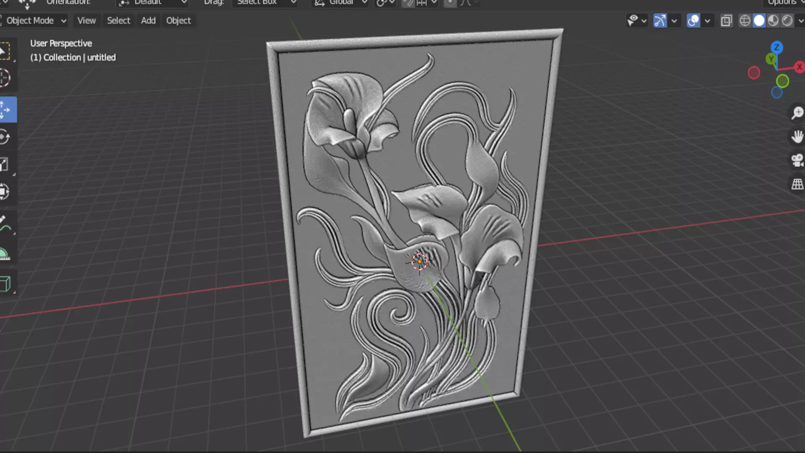
Task: Switch to Solid viewport shading
Action: click(x=759, y=21)
